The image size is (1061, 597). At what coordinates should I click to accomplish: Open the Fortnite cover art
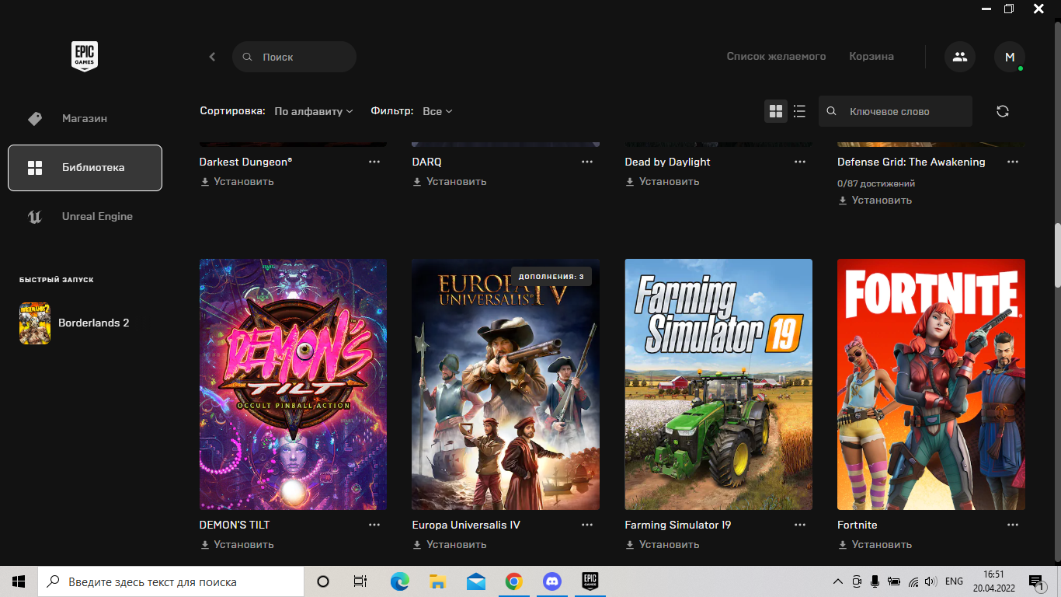click(931, 384)
